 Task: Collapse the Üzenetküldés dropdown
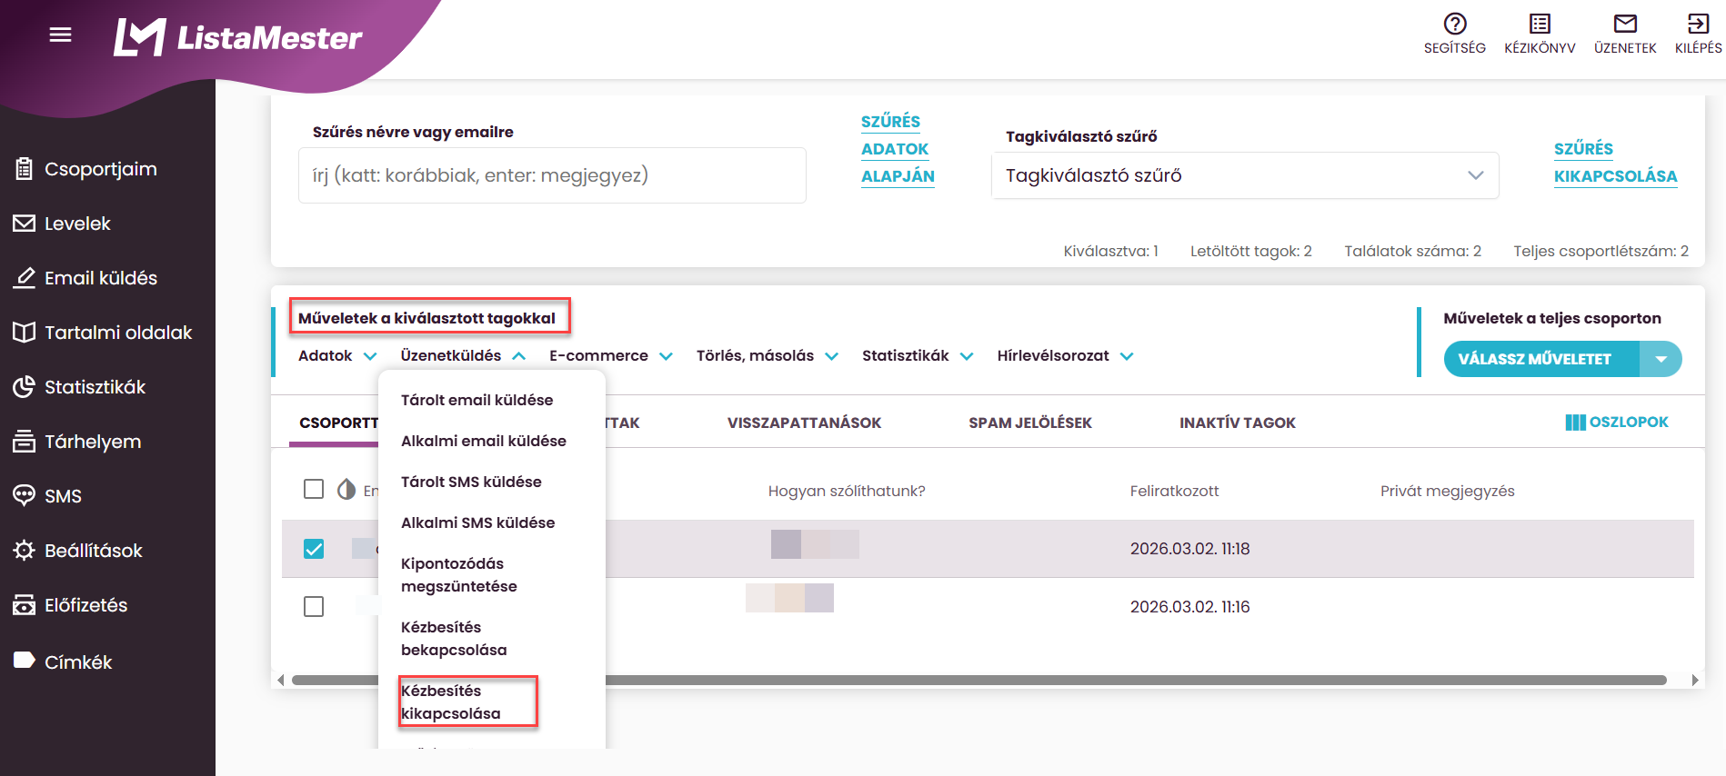coord(463,356)
